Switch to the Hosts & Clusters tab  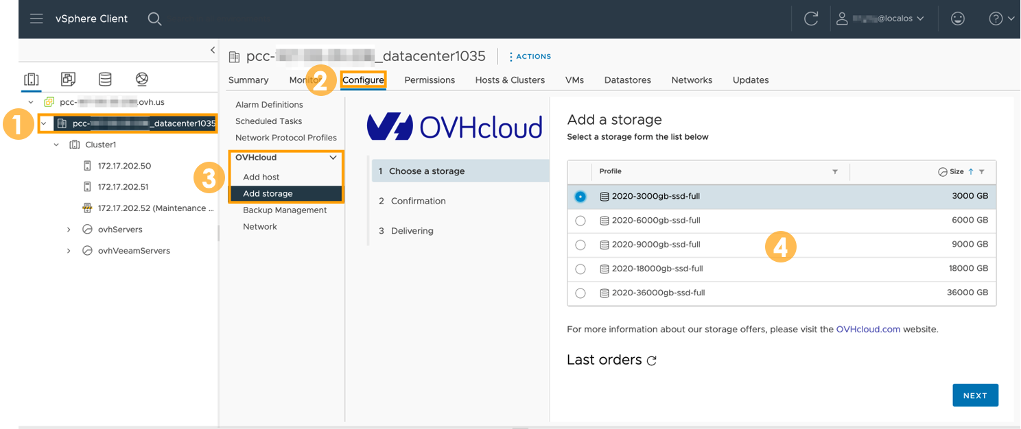tap(510, 79)
